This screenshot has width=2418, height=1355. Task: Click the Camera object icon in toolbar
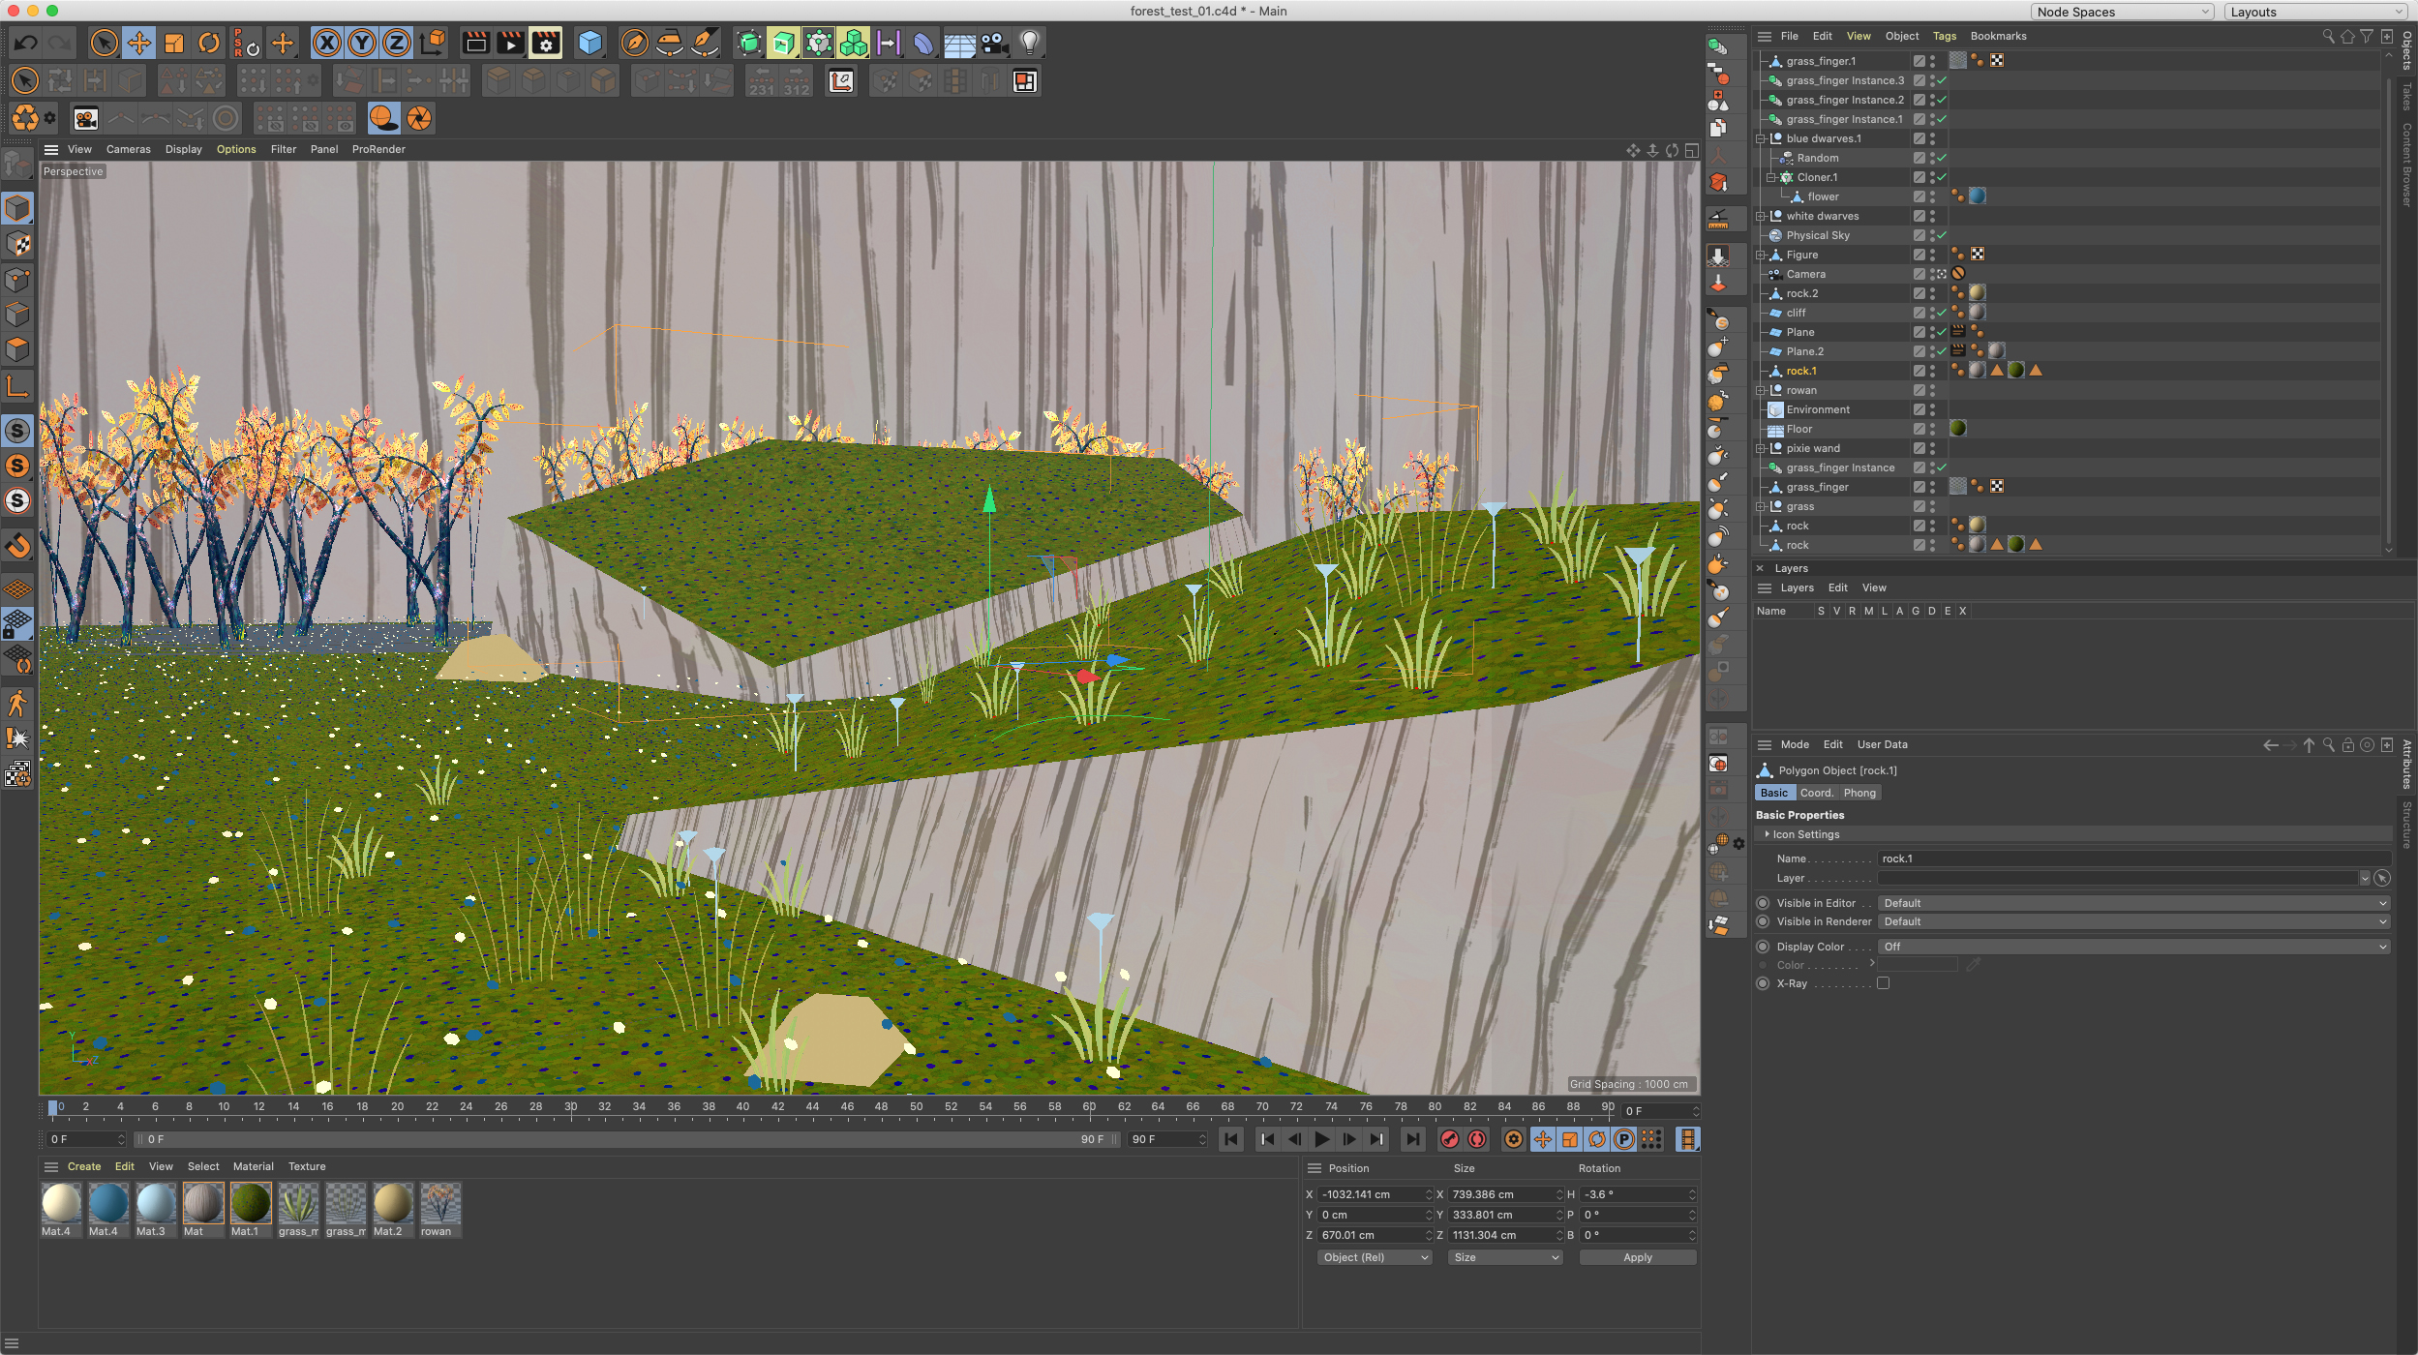[x=994, y=44]
